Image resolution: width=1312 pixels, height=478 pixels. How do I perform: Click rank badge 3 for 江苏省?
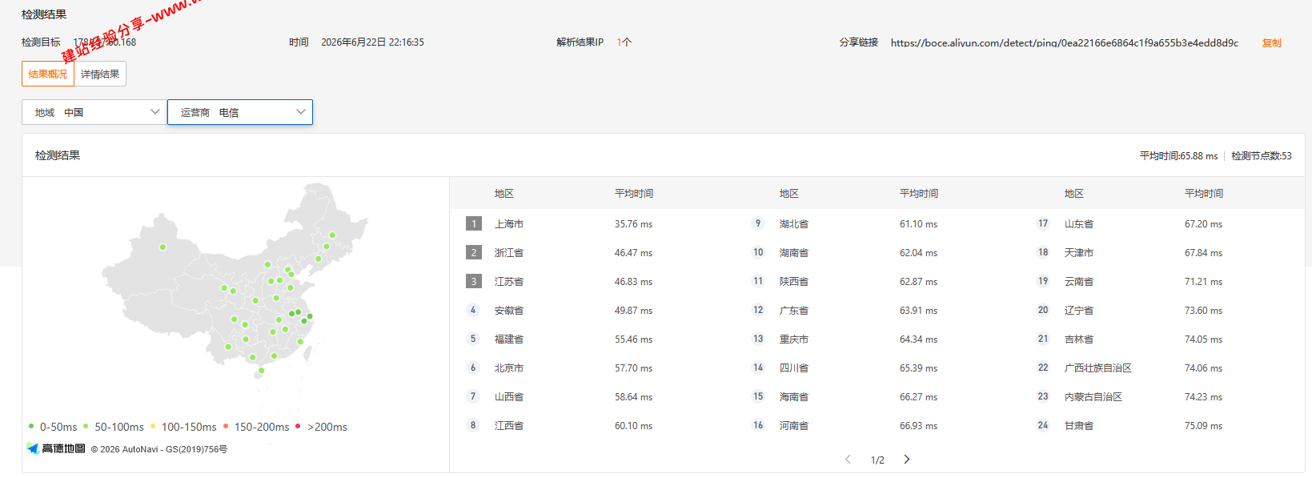click(474, 282)
